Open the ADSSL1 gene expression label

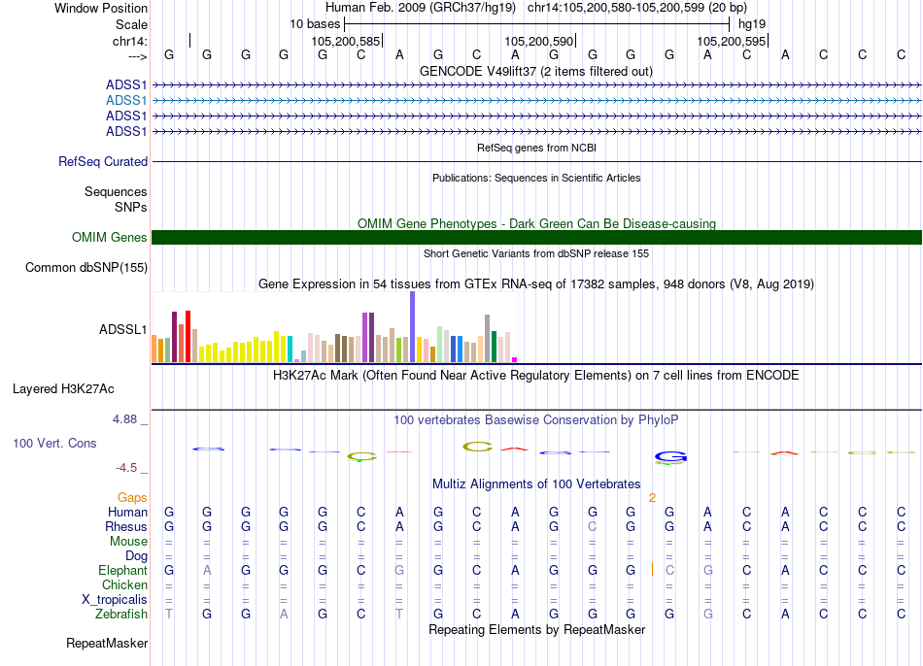click(122, 330)
